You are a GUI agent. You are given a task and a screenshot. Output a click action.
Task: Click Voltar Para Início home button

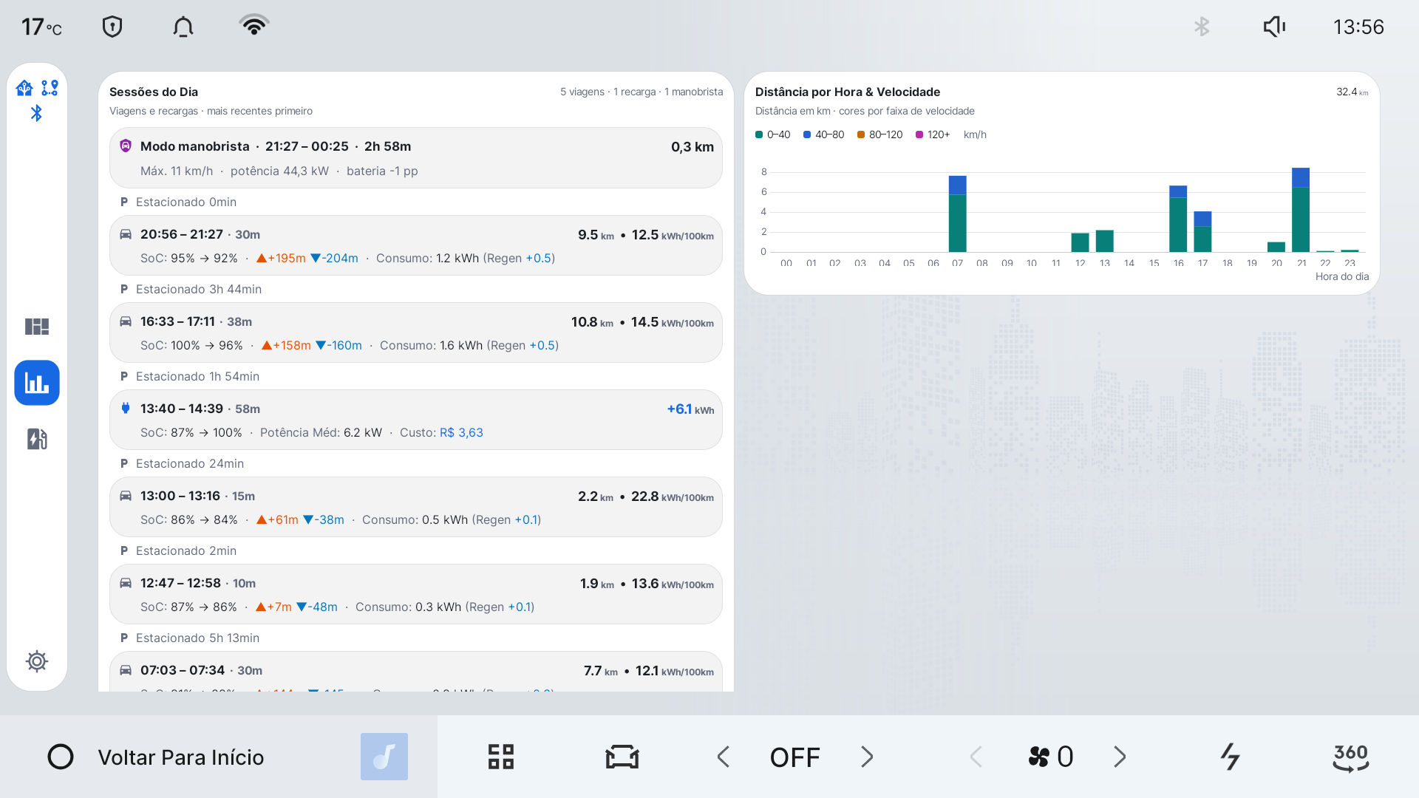156,757
